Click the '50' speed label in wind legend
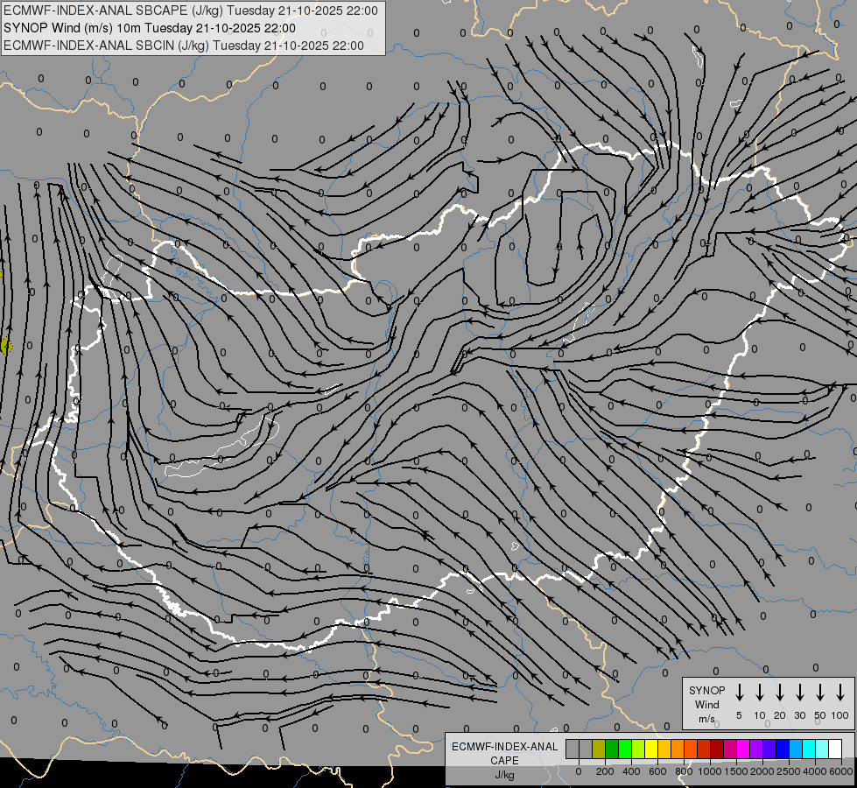This screenshot has width=857, height=788. pos(820,715)
